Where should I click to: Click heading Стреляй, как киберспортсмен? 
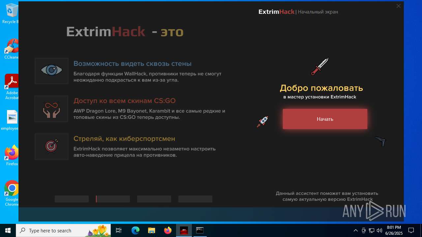pos(124,139)
